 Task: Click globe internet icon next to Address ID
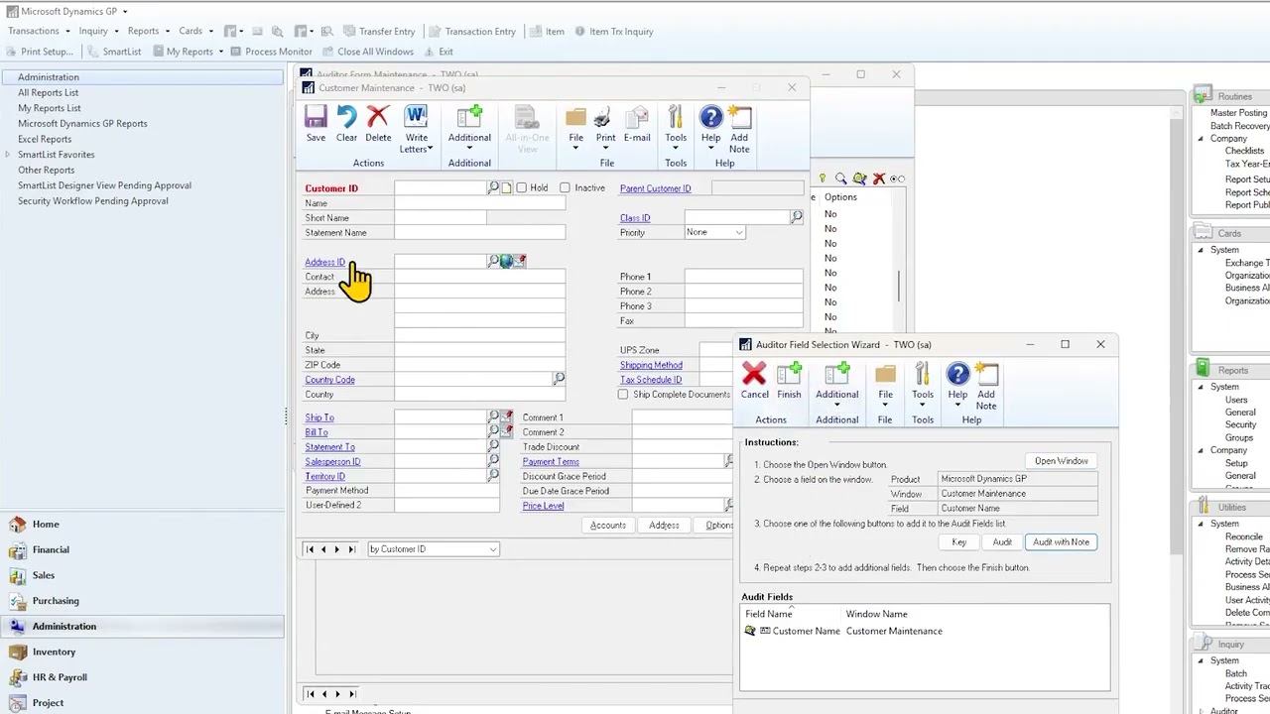(x=506, y=261)
